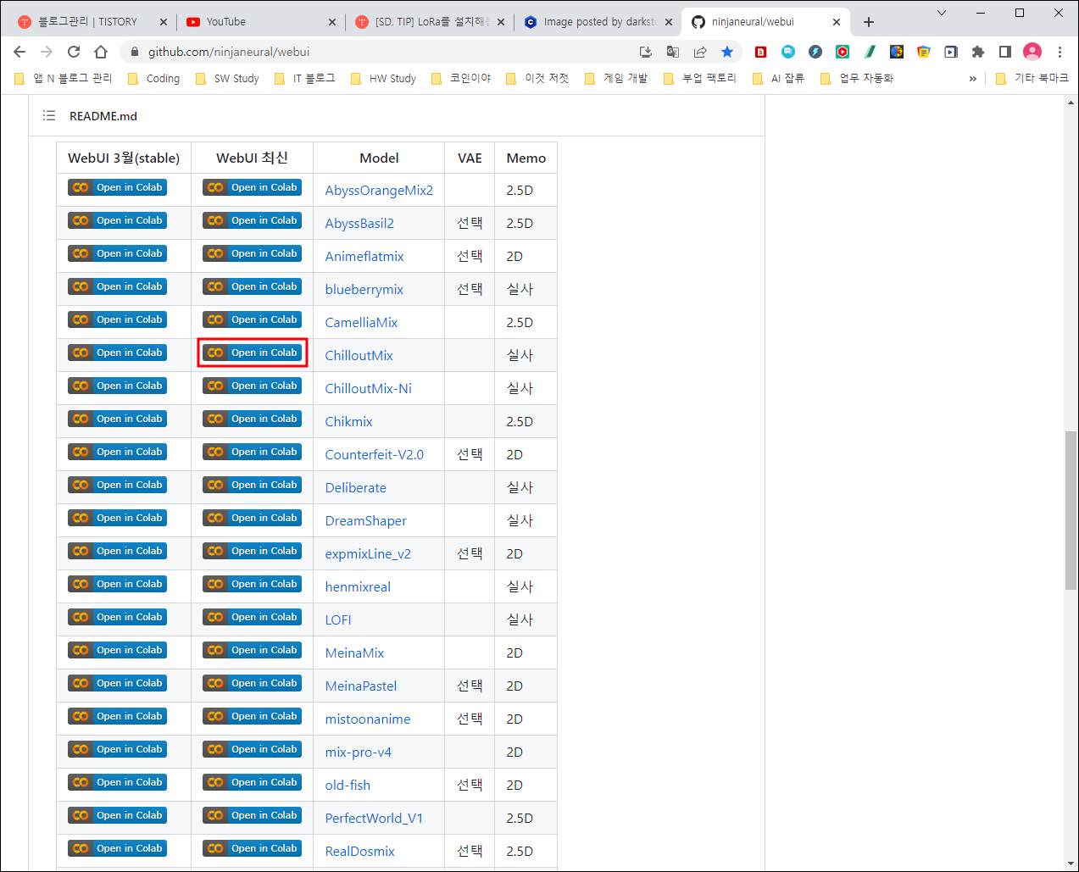Click the media control extension icon
This screenshot has height=872, width=1079.
coord(951,52)
